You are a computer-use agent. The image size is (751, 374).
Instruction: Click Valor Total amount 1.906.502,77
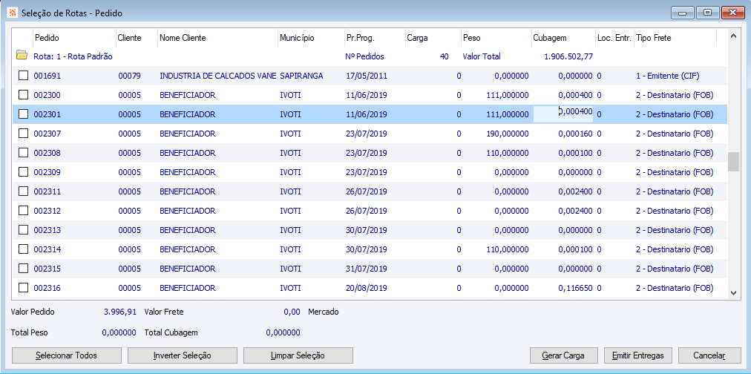568,56
